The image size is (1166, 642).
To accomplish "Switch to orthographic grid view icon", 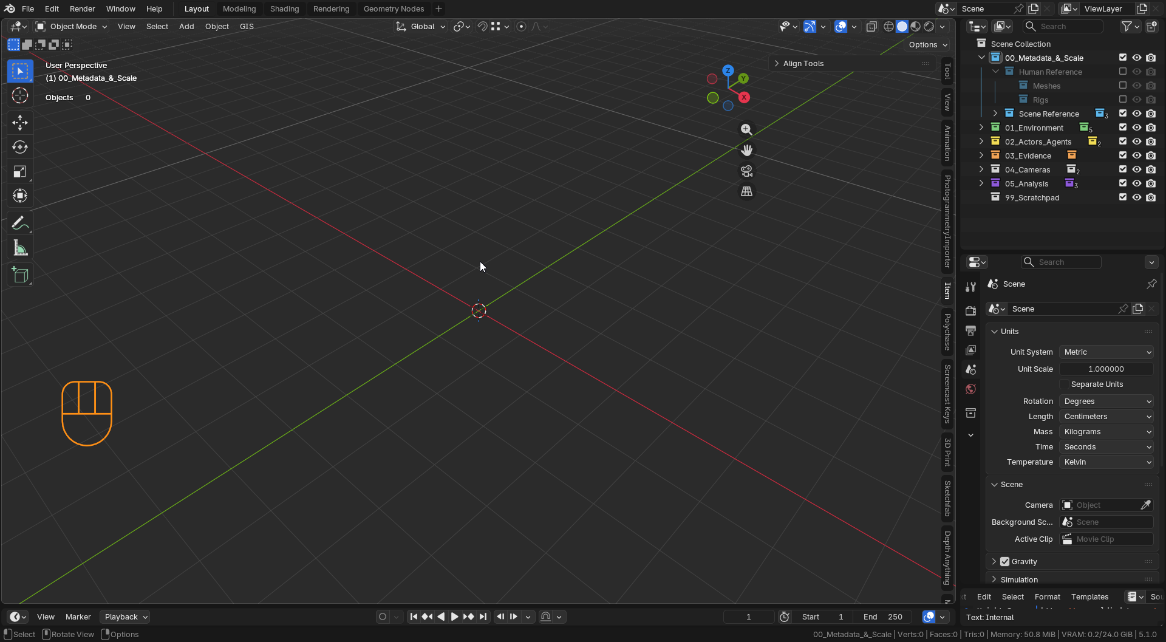I will (x=746, y=191).
